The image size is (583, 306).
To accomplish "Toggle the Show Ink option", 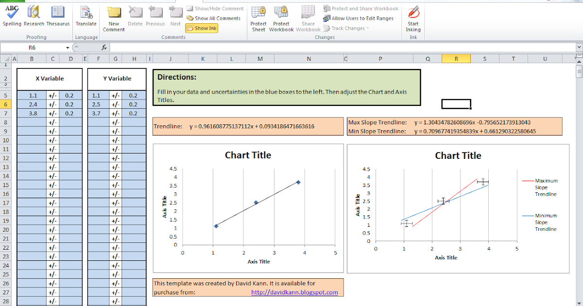I will pyautogui.click(x=201, y=28).
